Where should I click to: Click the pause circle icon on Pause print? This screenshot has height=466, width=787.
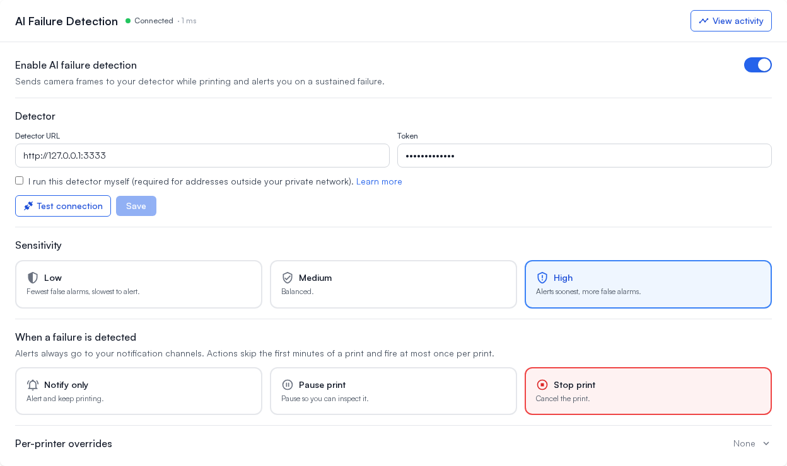pos(288,385)
